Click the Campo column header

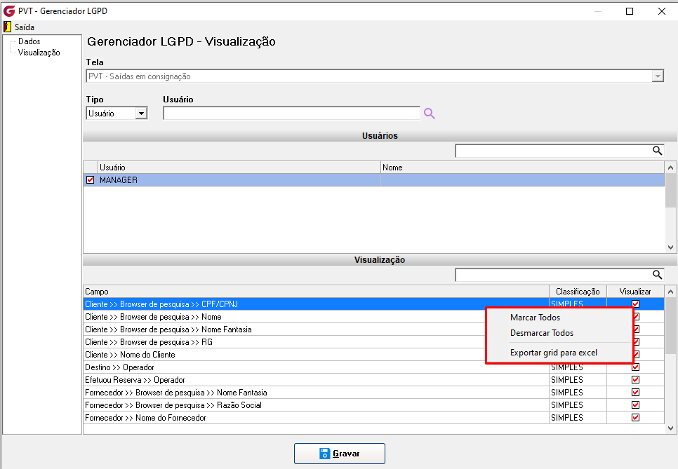[x=316, y=292]
